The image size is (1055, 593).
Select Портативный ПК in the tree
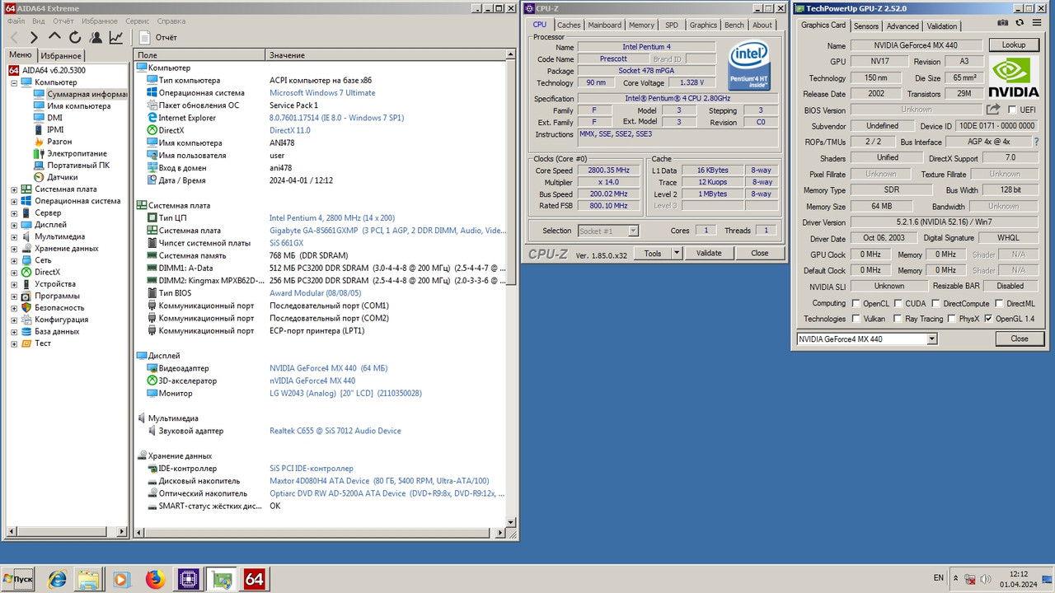[x=78, y=165]
